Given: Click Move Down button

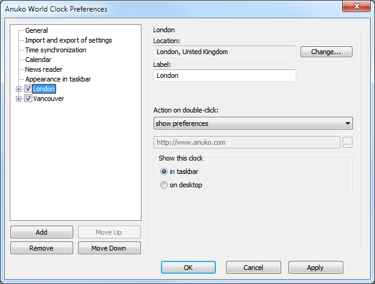Looking at the screenshot, I should pyautogui.click(x=109, y=248).
